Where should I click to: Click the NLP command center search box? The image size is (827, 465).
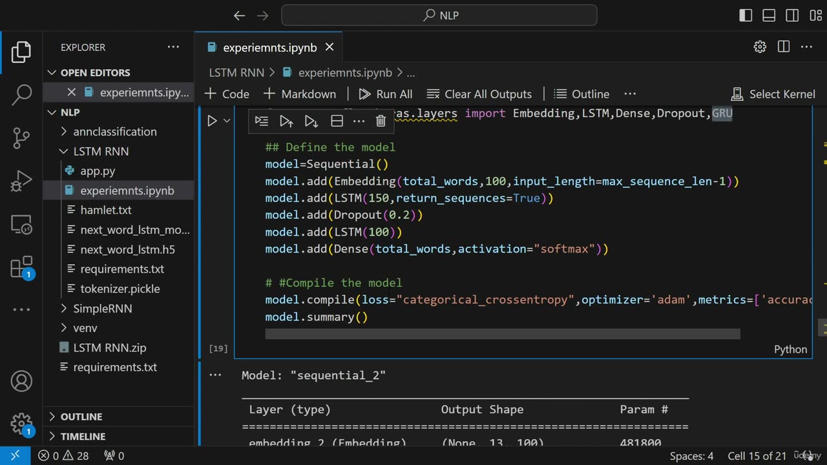point(439,15)
